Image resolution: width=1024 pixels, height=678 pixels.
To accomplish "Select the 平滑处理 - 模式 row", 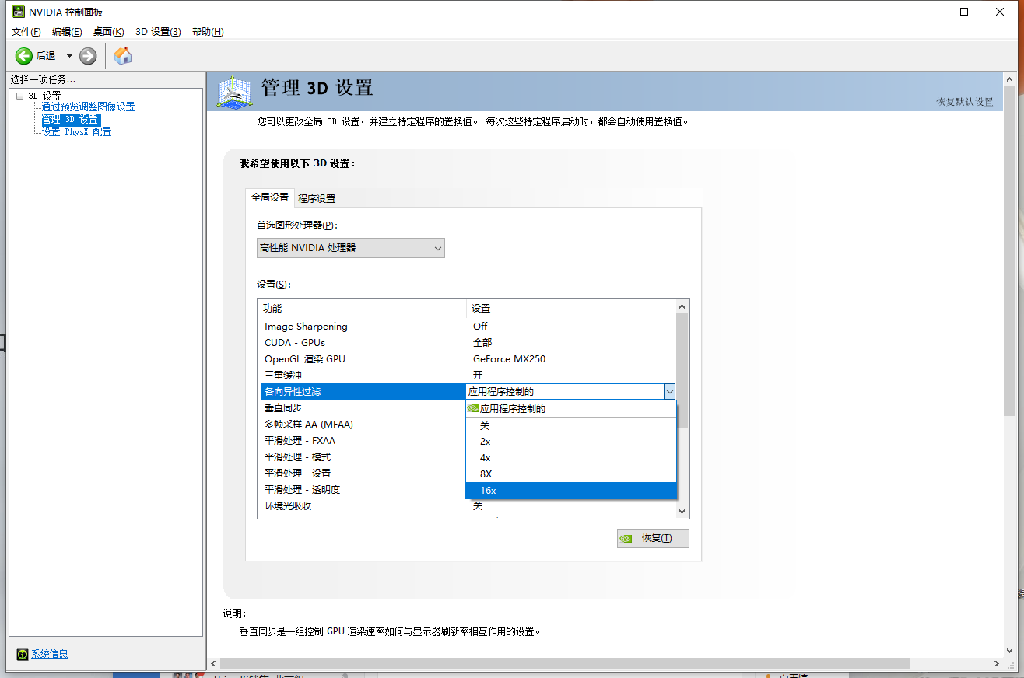I will coord(363,457).
